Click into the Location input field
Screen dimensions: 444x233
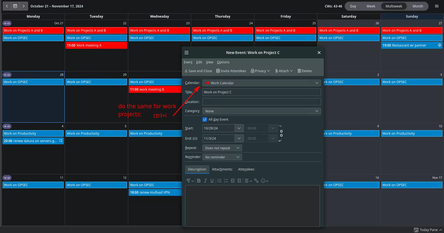point(261,102)
